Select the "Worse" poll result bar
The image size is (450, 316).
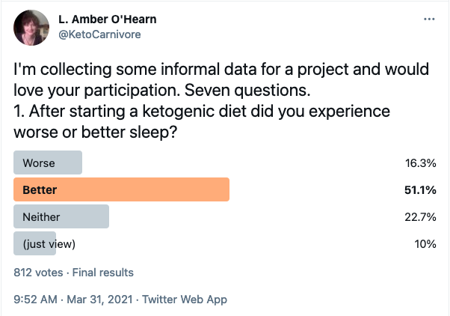click(x=48, y=162)
